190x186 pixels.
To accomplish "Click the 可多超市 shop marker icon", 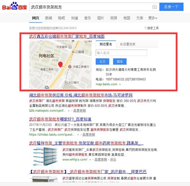I will coord(70,47).
